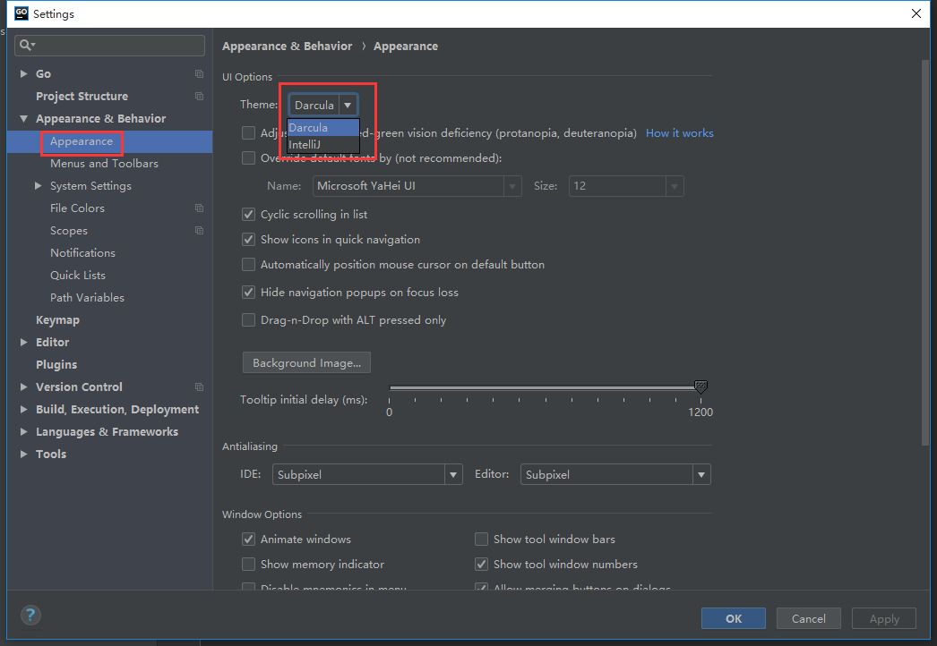Image resolution: width=937 pixels, height=646 pixels.
Task: Expand the System Settings node
Action: click(39, 186)
